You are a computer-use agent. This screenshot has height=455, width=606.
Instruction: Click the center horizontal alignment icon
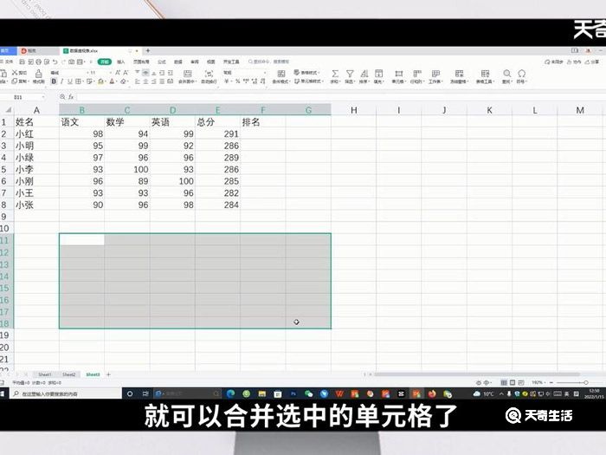(145, 81)
